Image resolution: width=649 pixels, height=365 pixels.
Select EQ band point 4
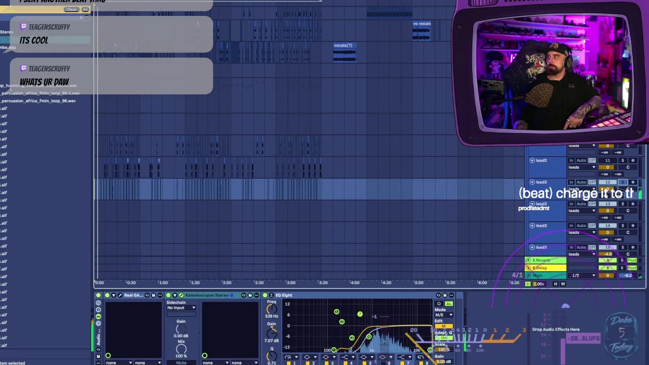pyautogui.click(x=369, y=337)
